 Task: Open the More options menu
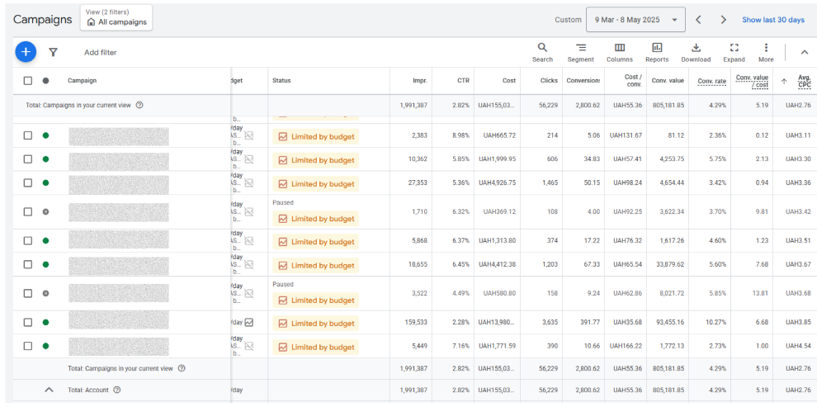tap(766, 53)
